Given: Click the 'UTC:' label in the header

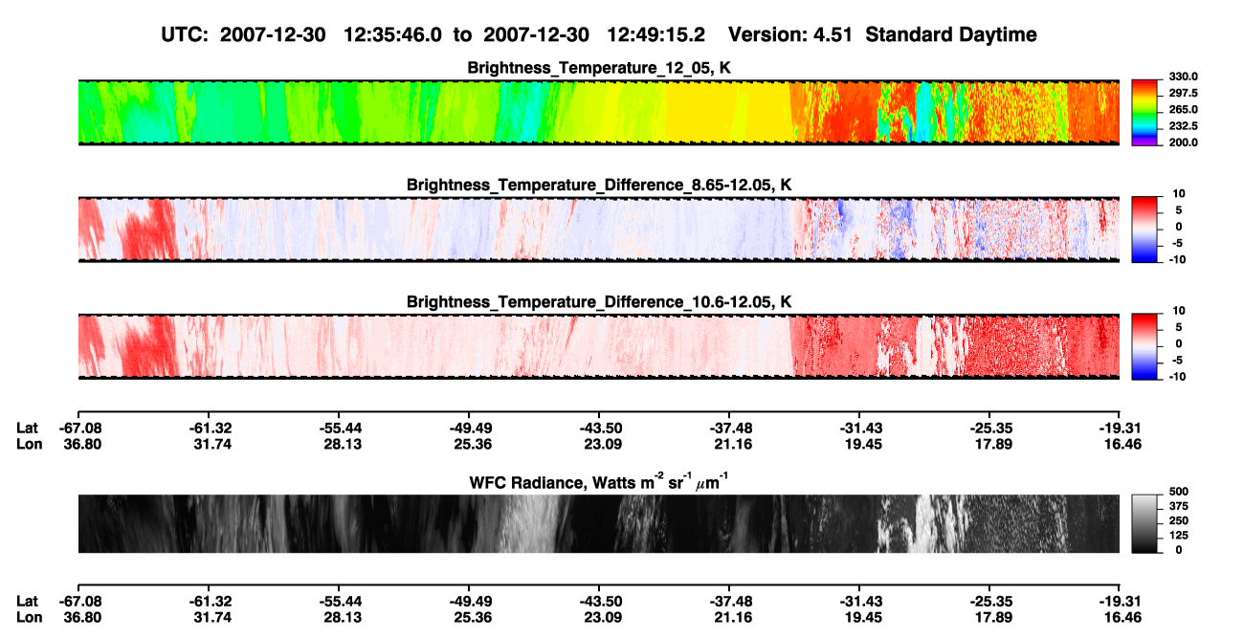Looking at the screenshot, I should [186, 35].
